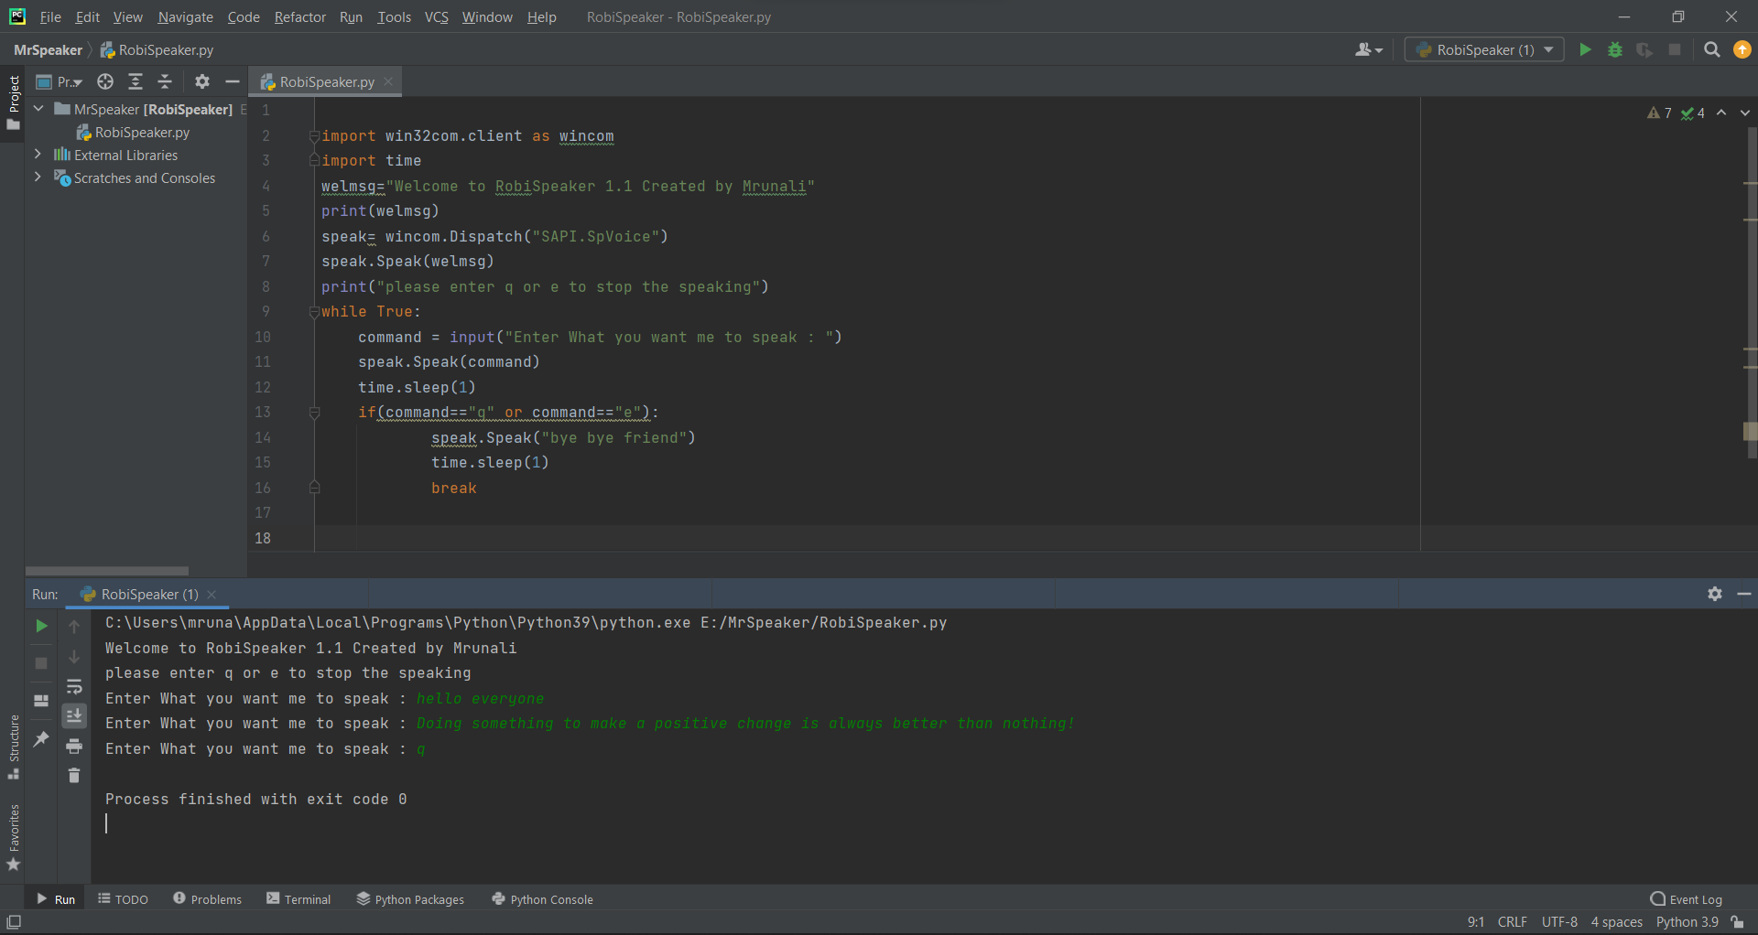Select opened file locate target icon
The width and height of the screenshot is (1758, 935).
pyautogui.click(x=105, y=81)
